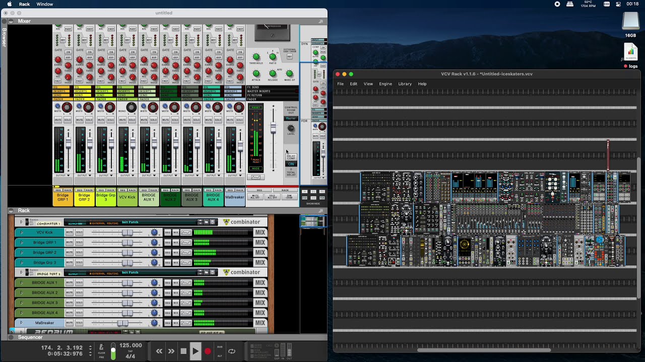Solo the Bridge GRP 1 rack channel
Viewport: 645px width, 362px height.
tap(79, 242)
